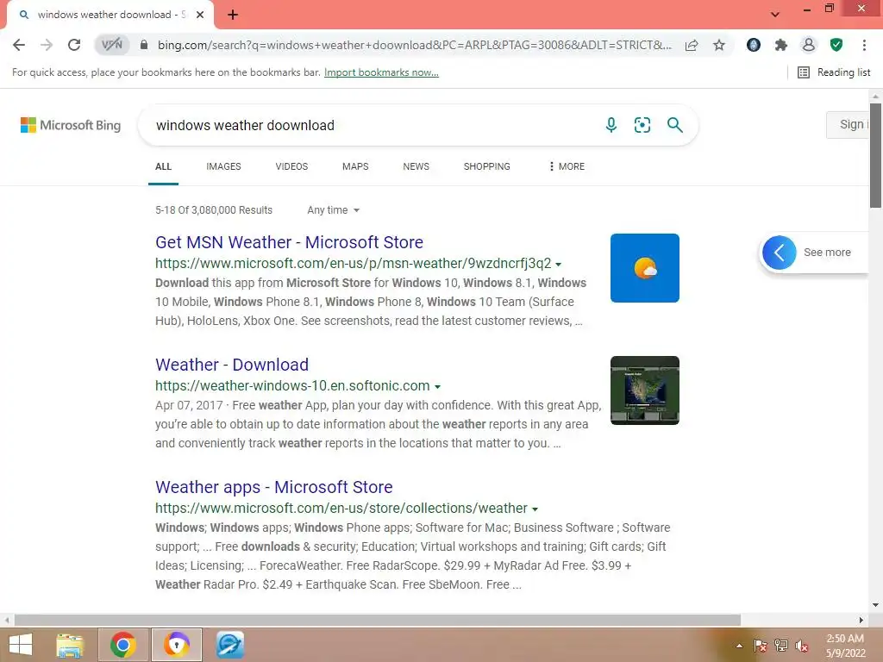Viewport: 883px width, 662px height.
Task: Expand the msn-weather URL dropdown arrow
Action: click(558, 264)
